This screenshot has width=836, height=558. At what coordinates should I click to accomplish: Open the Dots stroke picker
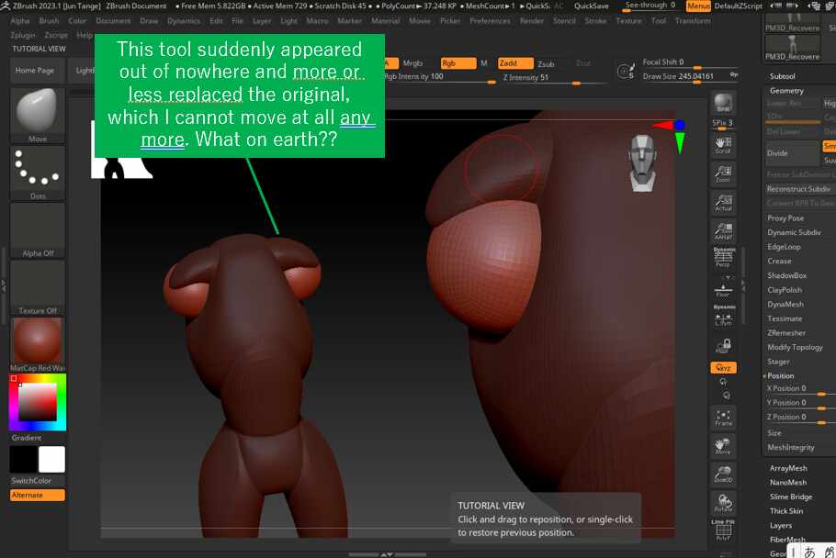click(x=38, y=173)
